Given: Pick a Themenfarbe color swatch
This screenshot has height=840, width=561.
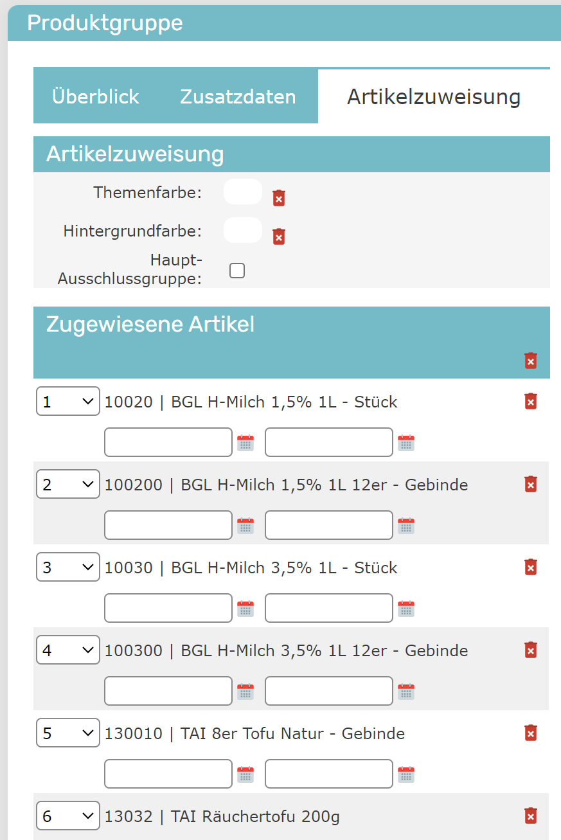Looking at the screenshot, I should pos(242,192).
